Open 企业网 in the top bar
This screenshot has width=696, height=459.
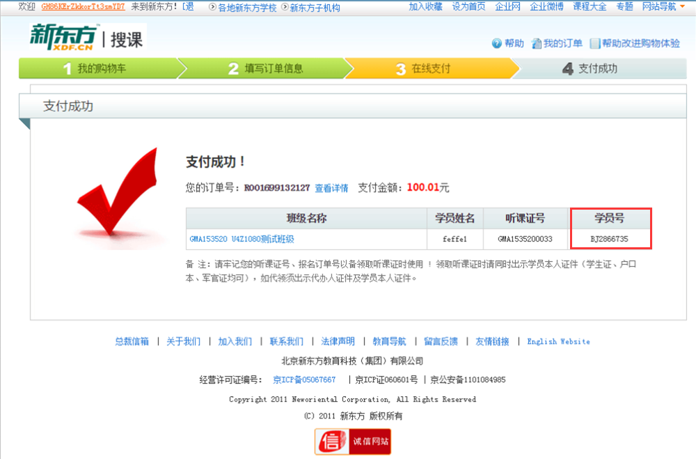click(508, 7)
